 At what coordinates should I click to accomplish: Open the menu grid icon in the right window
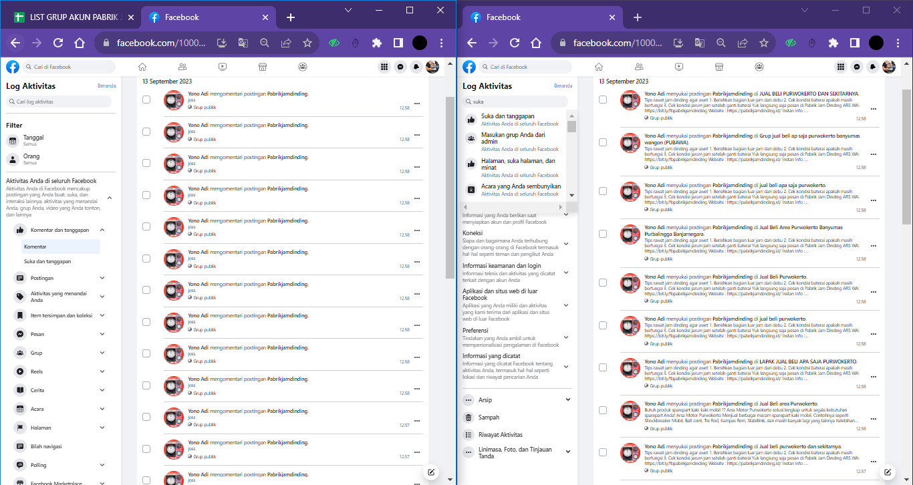point(841,67)
